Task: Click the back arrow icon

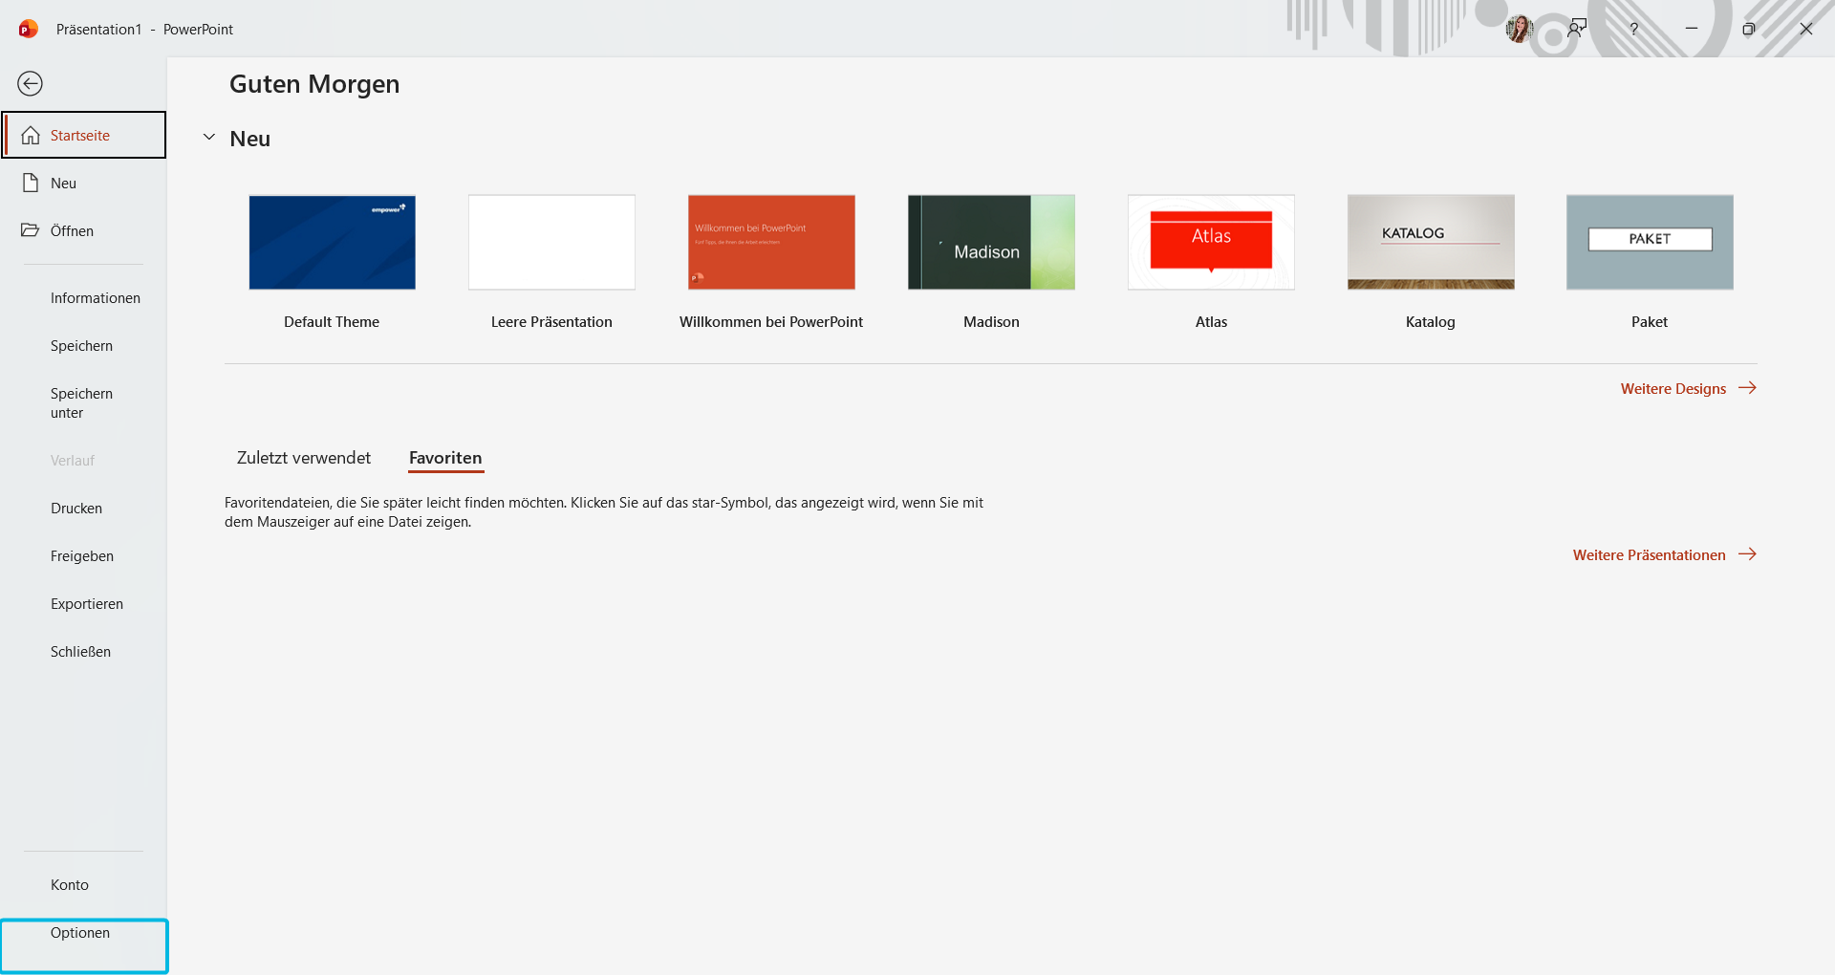Action: click(x=31, y=84)
